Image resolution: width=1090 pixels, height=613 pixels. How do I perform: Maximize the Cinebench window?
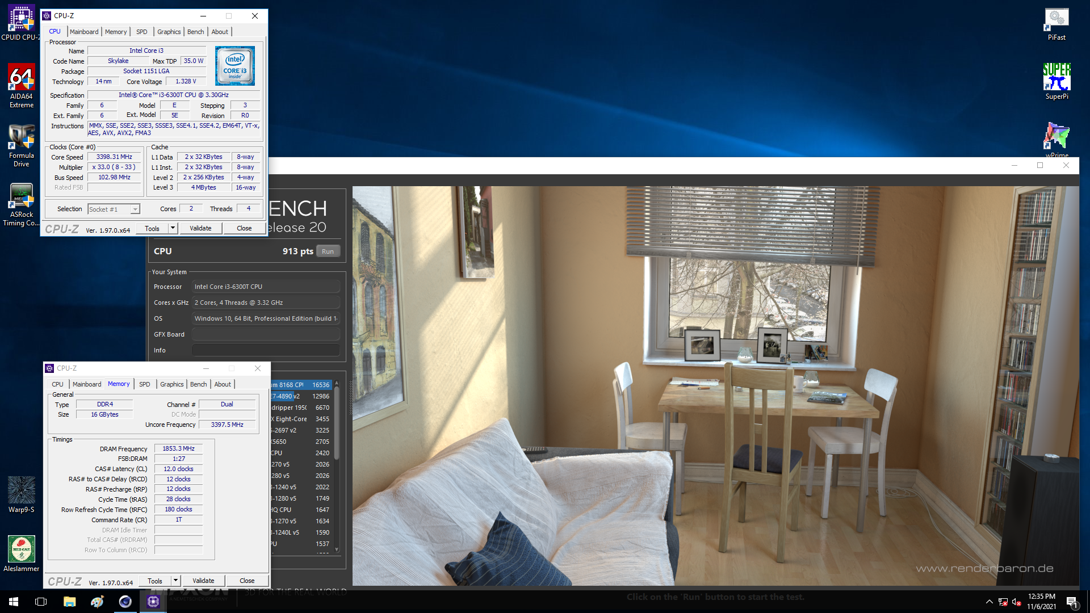coord(1040,165)
